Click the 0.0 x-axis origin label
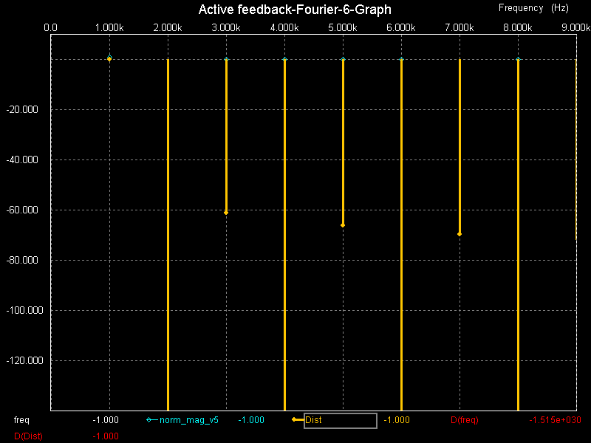591x443 pixels. (50, 28)
